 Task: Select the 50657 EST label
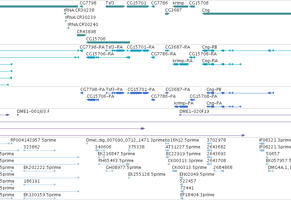[x=273, y=154]
